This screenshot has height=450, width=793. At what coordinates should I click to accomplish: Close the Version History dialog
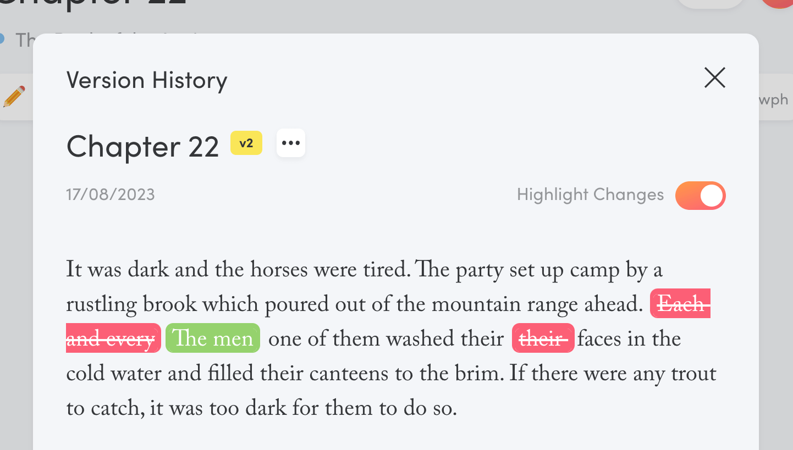(715, 78)
